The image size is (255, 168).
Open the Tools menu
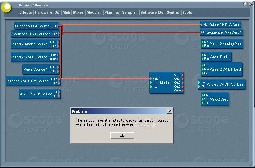click(187, 12)
